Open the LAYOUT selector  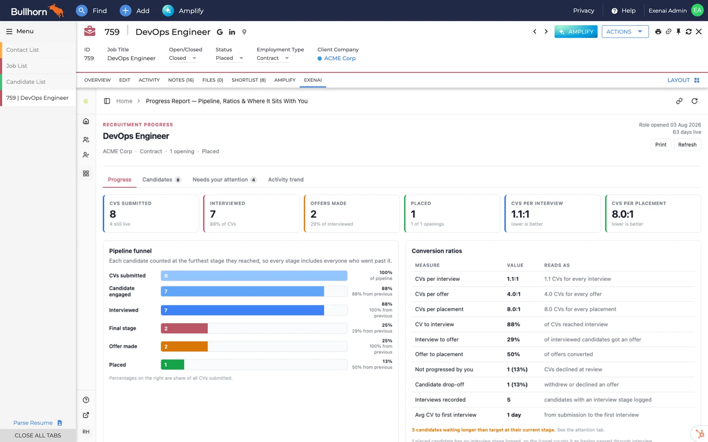pos(684,80)
